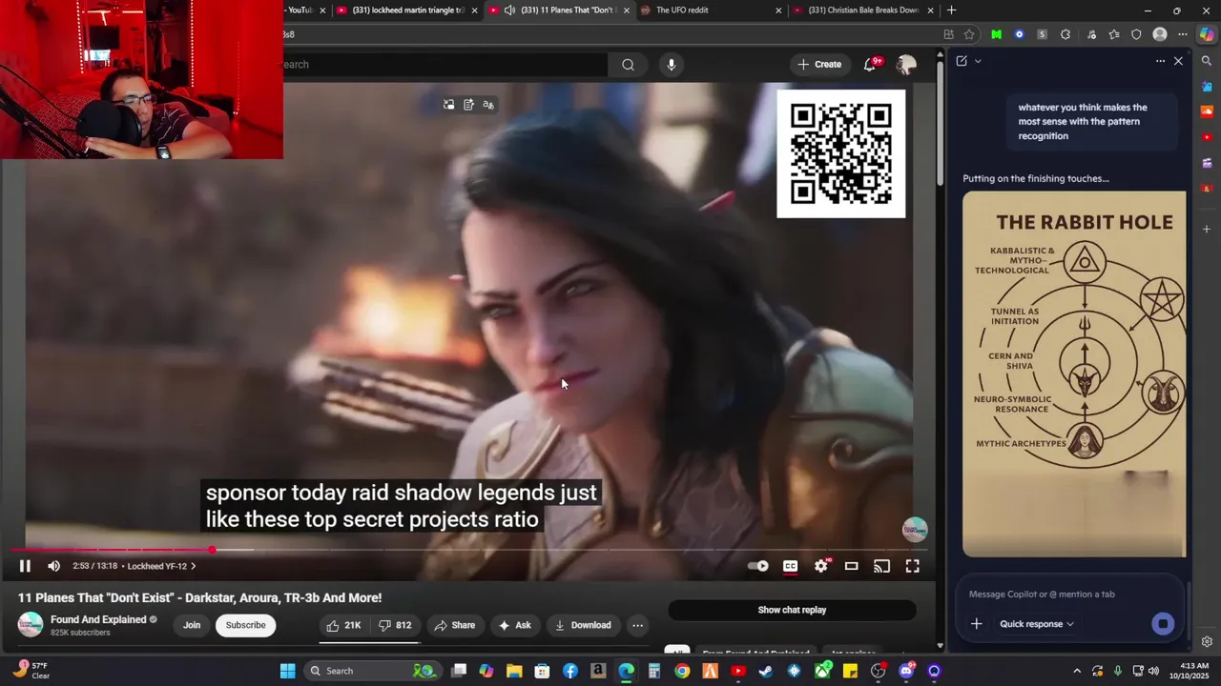This screenshot has width=1221, height=686.
Task: Open the green M browser extension
Action: 996,34
